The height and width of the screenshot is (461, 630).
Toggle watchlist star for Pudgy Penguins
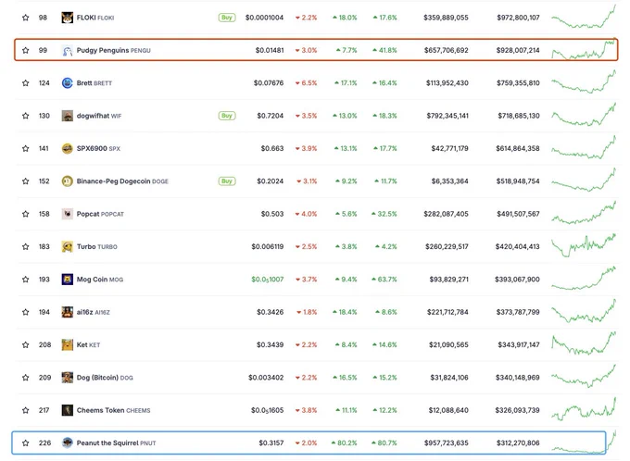[26, 51]
